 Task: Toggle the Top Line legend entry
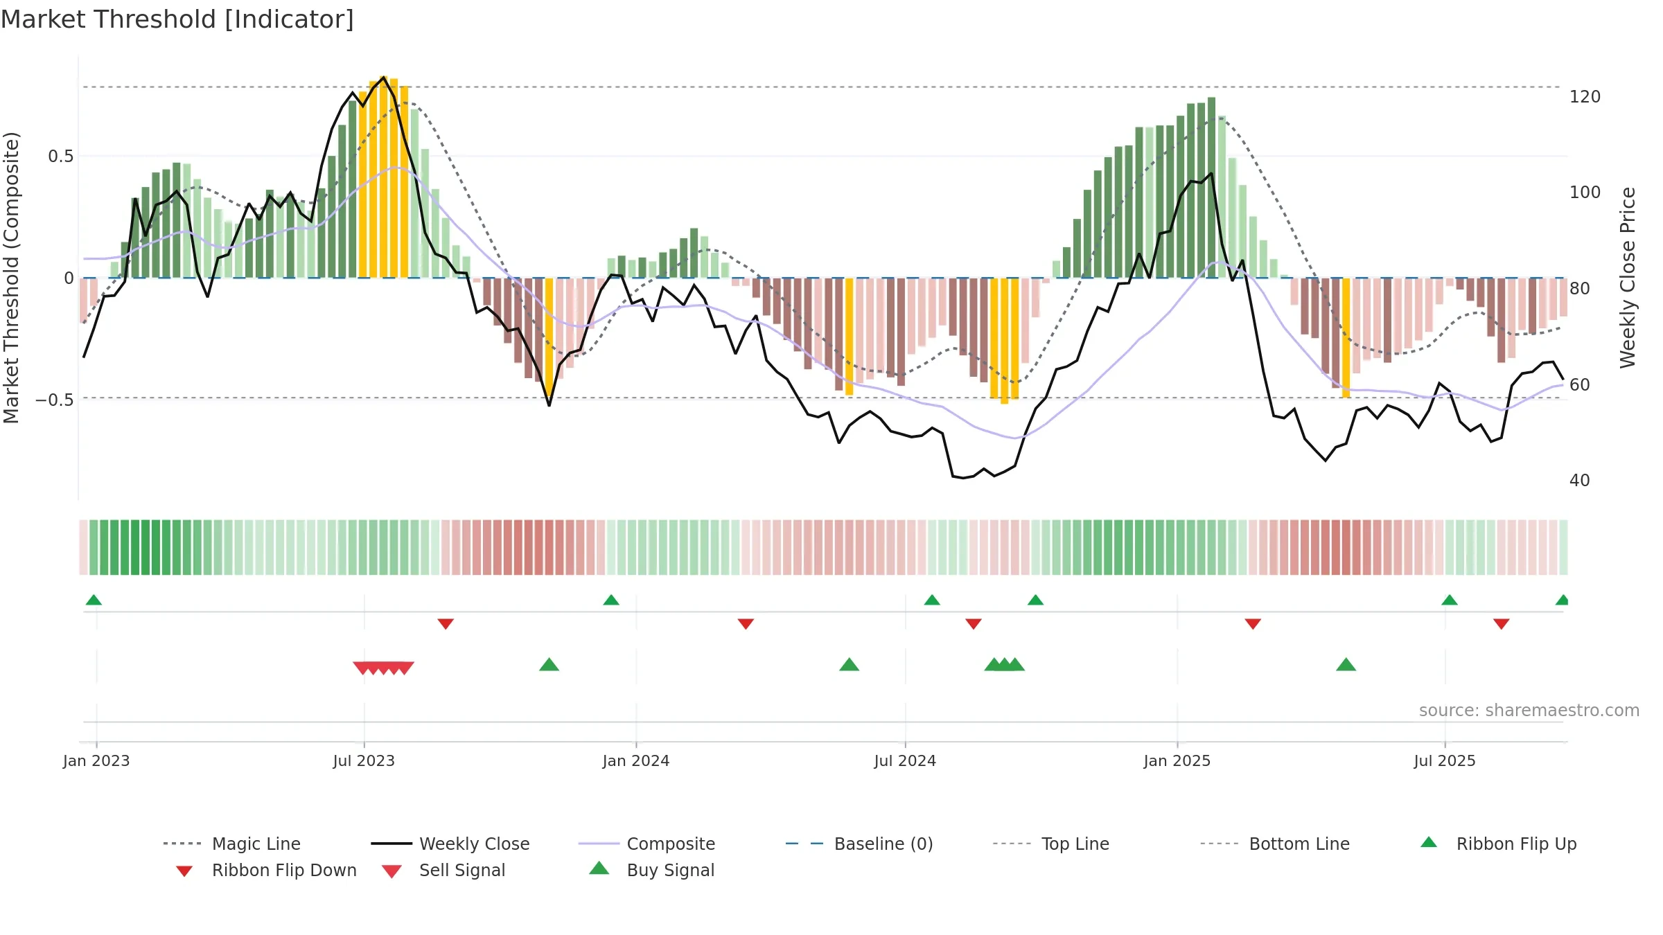click(x=1051, y=844)
